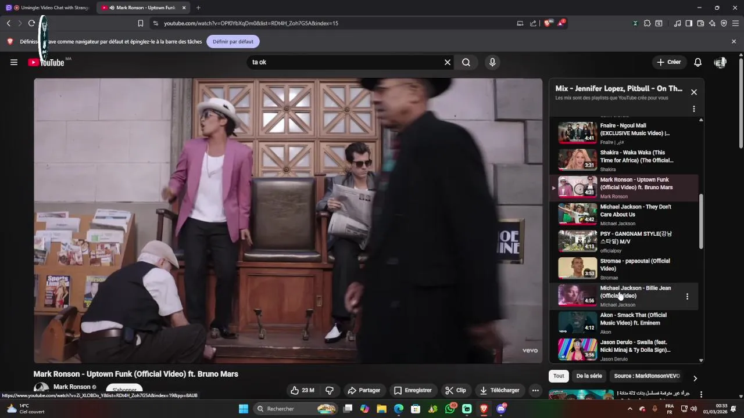Open Discord from the taskbar
The width and height of the screenshot is (744, 418).
point(501,409)
